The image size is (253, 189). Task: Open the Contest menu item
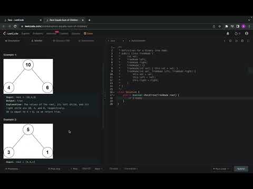point(64,34)
